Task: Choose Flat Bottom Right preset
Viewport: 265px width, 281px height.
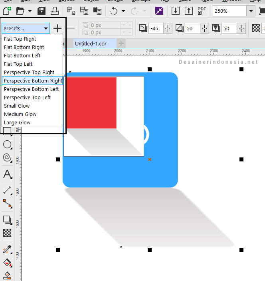Action: coord(32,47)
